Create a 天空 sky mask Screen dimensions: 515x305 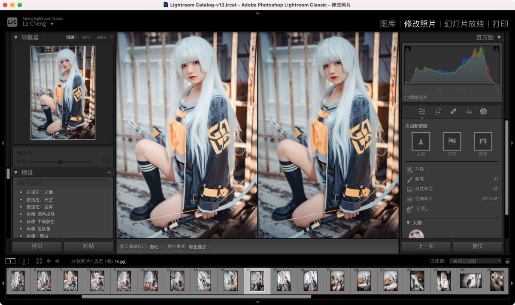click(x=452, y=141)
